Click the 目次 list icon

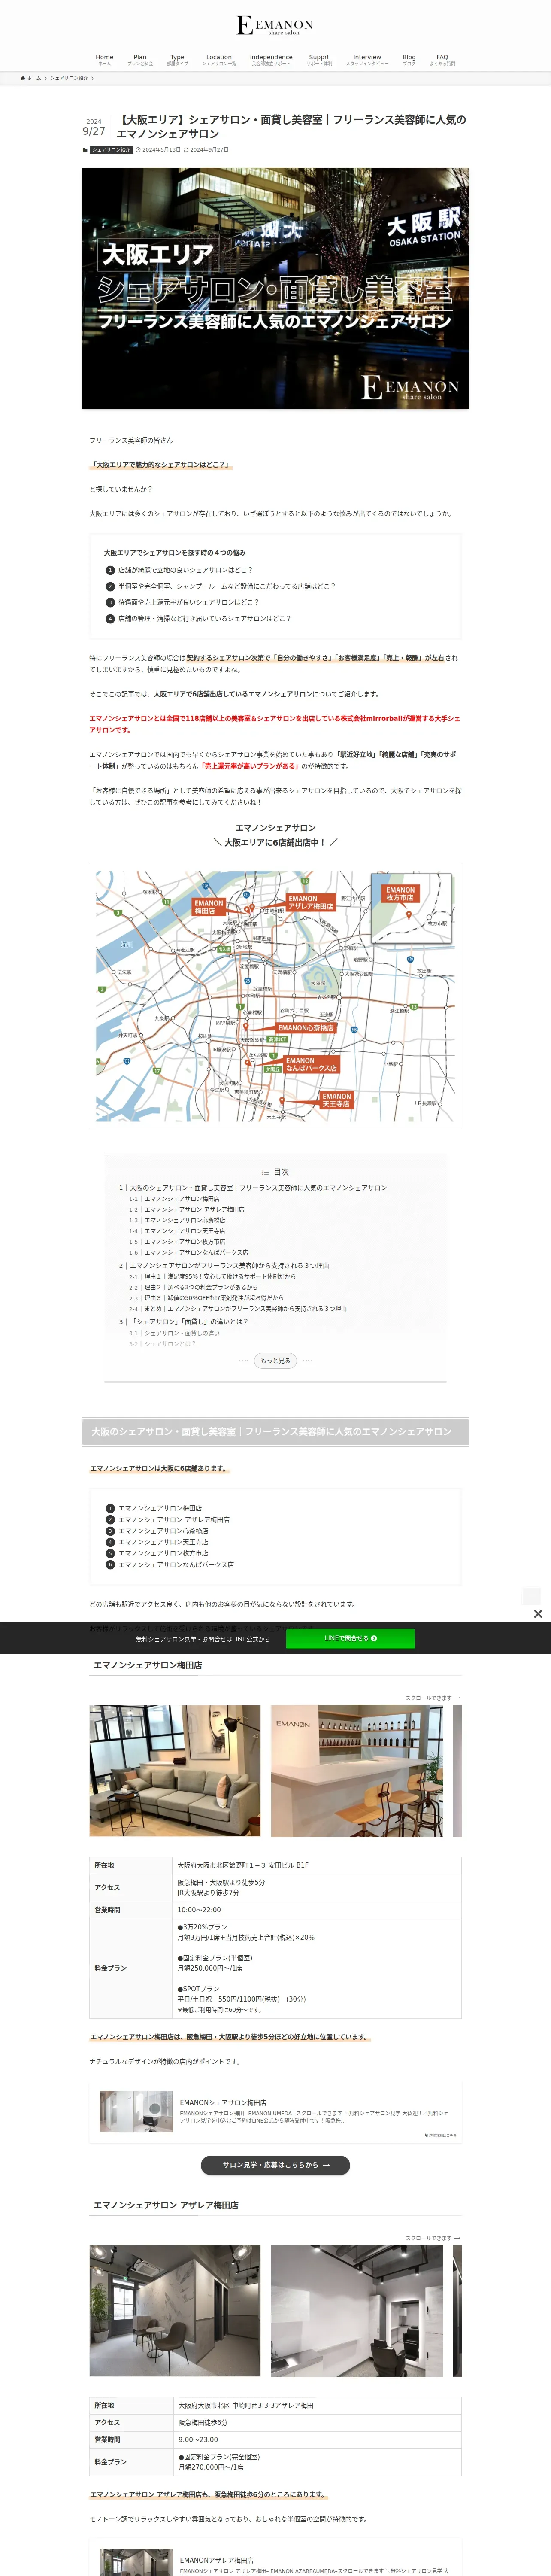pos(266,1172)
